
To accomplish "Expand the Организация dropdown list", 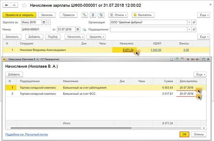I will [189, 22].
